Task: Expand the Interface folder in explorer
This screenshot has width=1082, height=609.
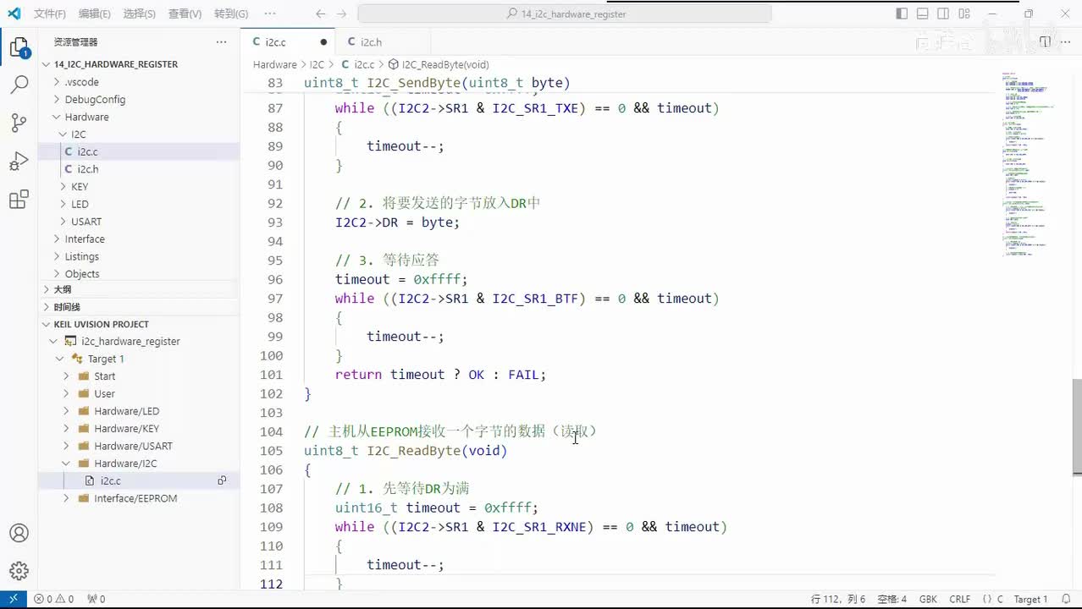Action: tap(85, 239)
